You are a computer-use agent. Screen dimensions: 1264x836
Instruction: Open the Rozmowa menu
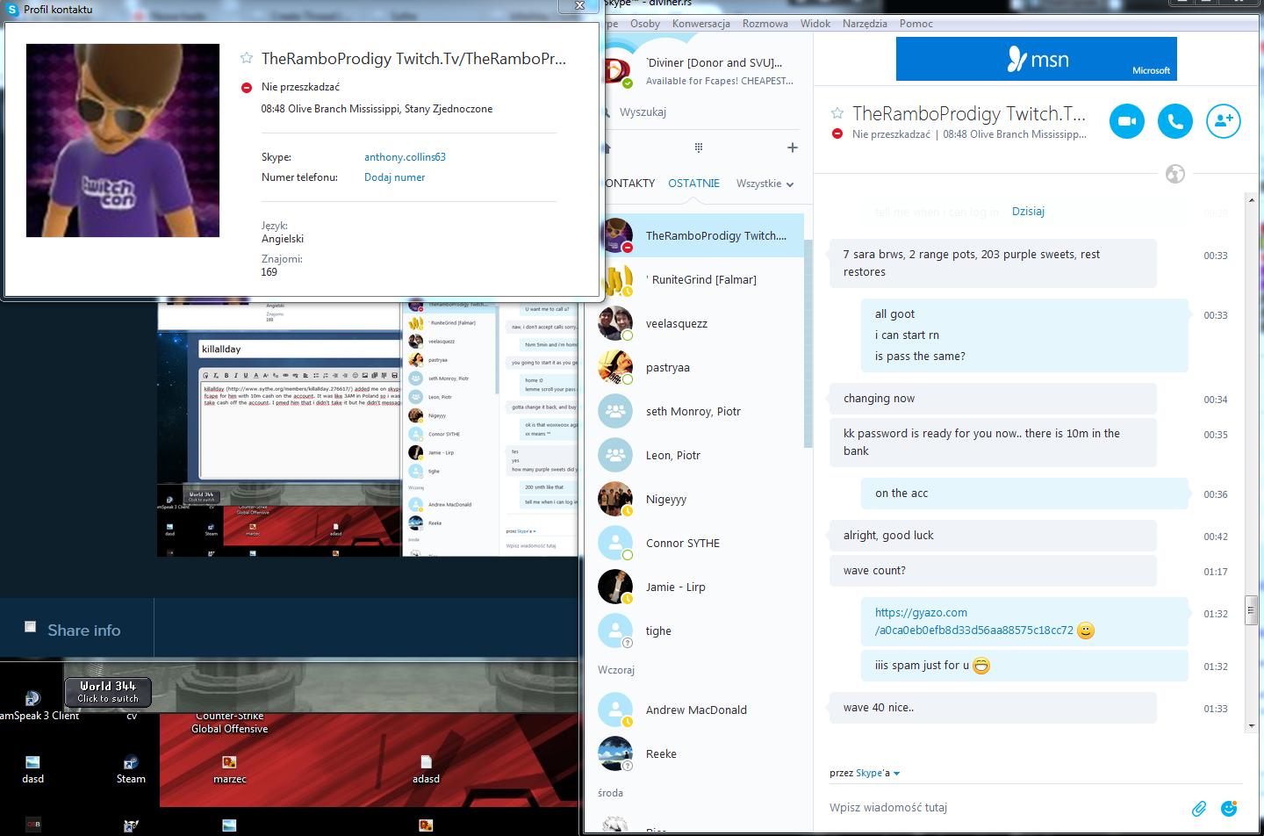click(x=765, y=24)
